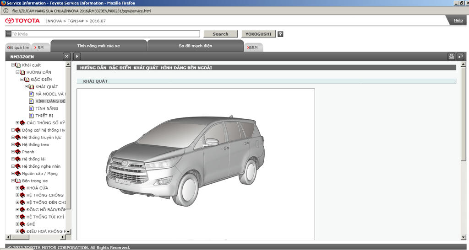The image size is (469, 250).
Task: Click the document icon of THIẾT BỊ
Action: [32, 116]
